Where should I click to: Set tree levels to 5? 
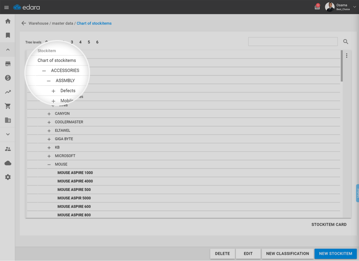tap(89, 42)
